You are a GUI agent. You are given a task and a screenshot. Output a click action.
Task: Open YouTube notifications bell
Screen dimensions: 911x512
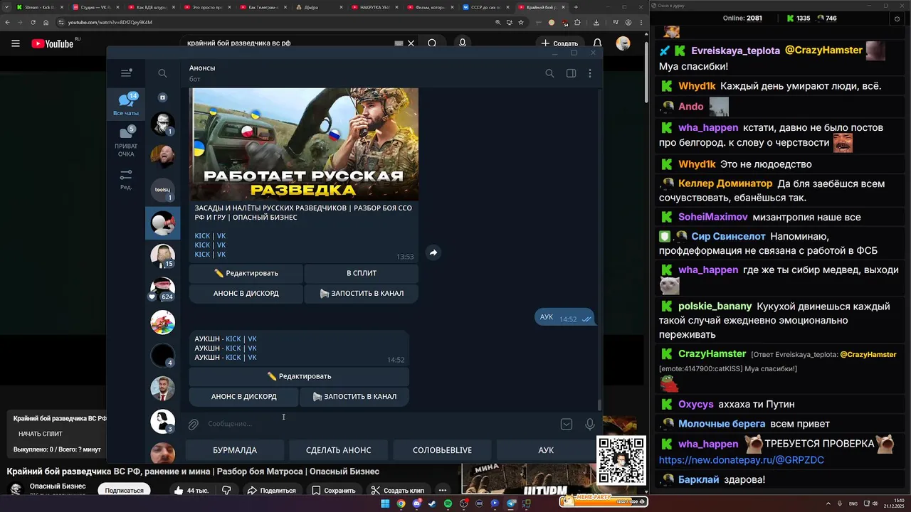[598, 43]
